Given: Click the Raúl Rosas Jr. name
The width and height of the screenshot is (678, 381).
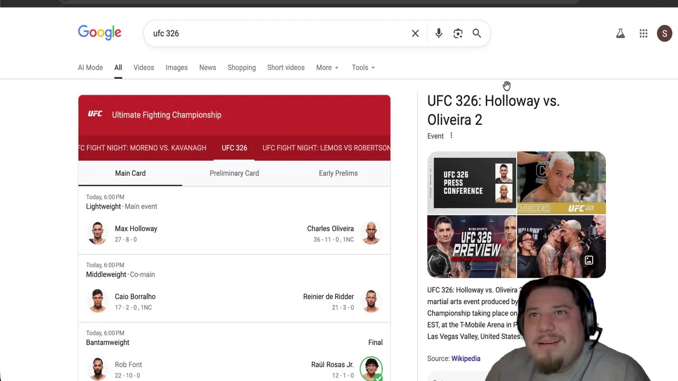Looking at the screenshot, I should click(x=333, y=365).
